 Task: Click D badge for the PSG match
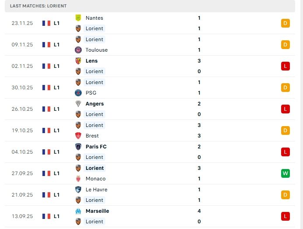286,88
